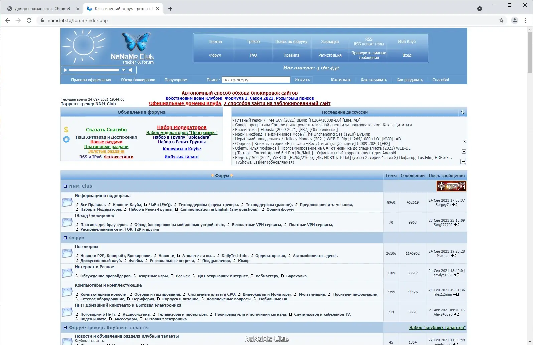Image resolution: width=533 pixels, height=345 pixels.
Task: Click folder icon for Информация и поддержка
Action: (67, 202)
